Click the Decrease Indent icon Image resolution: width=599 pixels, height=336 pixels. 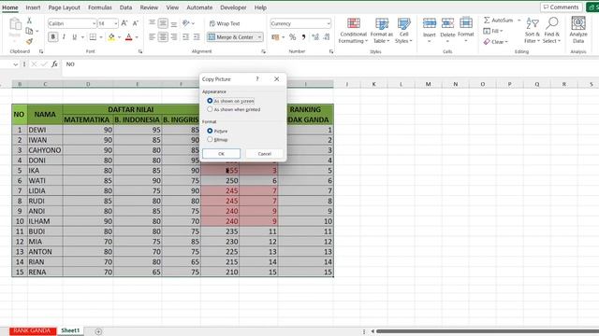tap(185, 37)
